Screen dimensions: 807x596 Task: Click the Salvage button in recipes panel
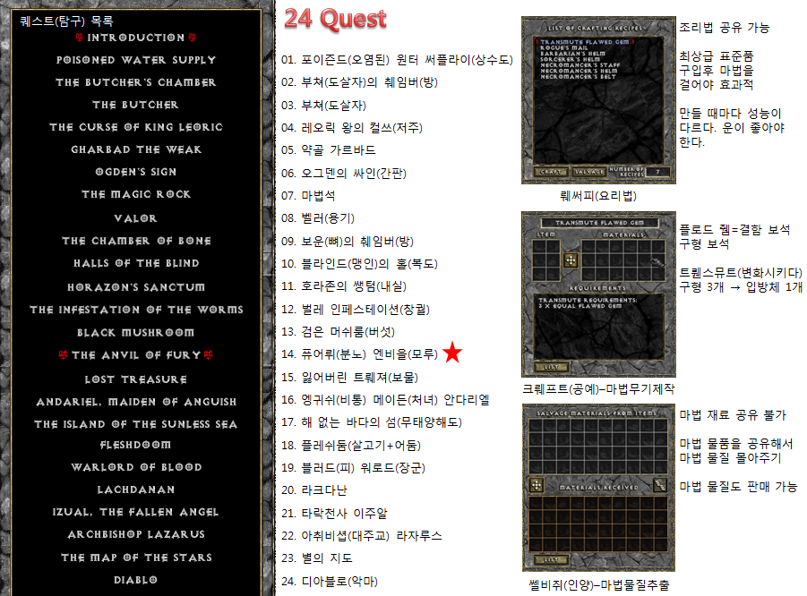point(589,171)
